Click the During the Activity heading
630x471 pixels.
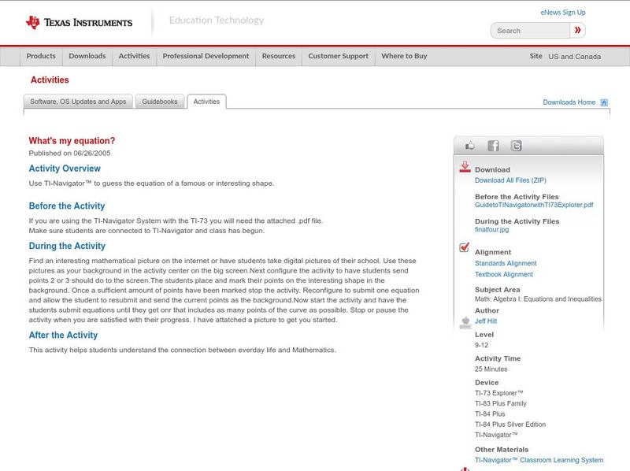click(x=67, y=246)
